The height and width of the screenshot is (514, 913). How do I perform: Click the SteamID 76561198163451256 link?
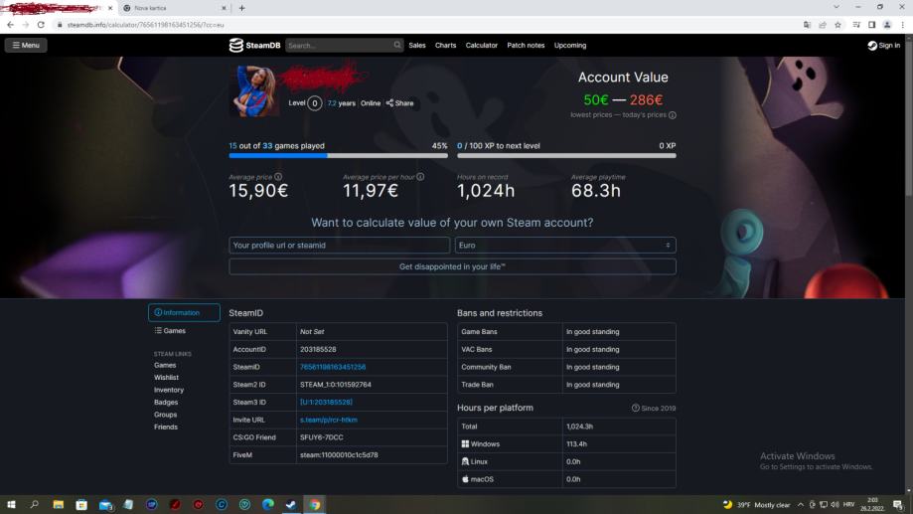333,367
